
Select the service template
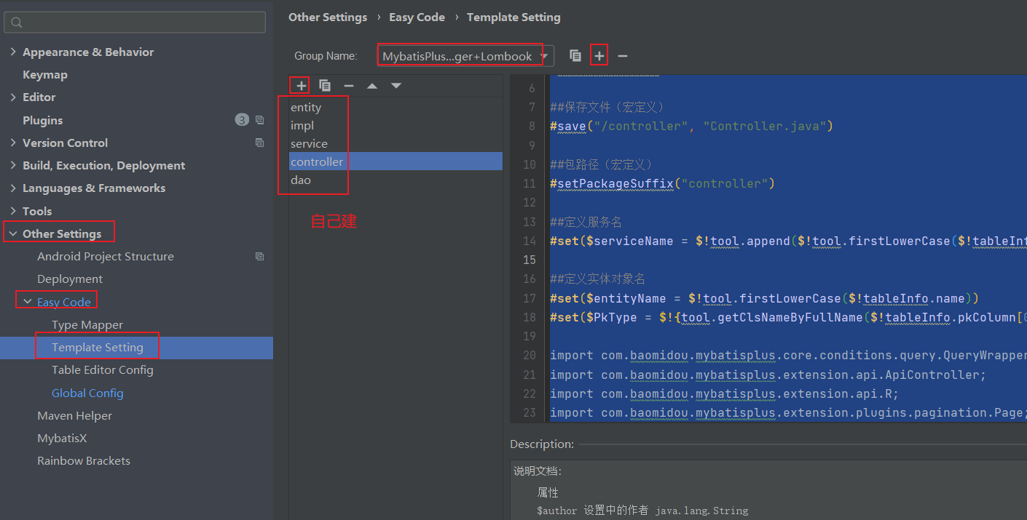point(396,143)
